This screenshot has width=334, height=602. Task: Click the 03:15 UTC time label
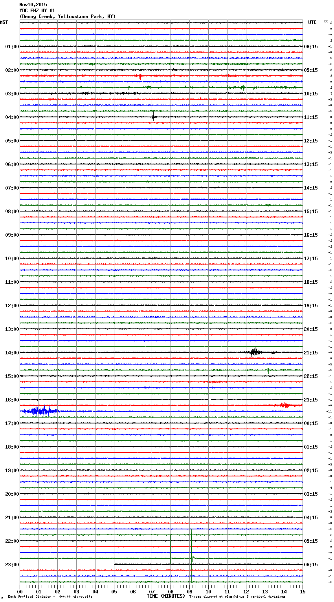click(311, 494)
